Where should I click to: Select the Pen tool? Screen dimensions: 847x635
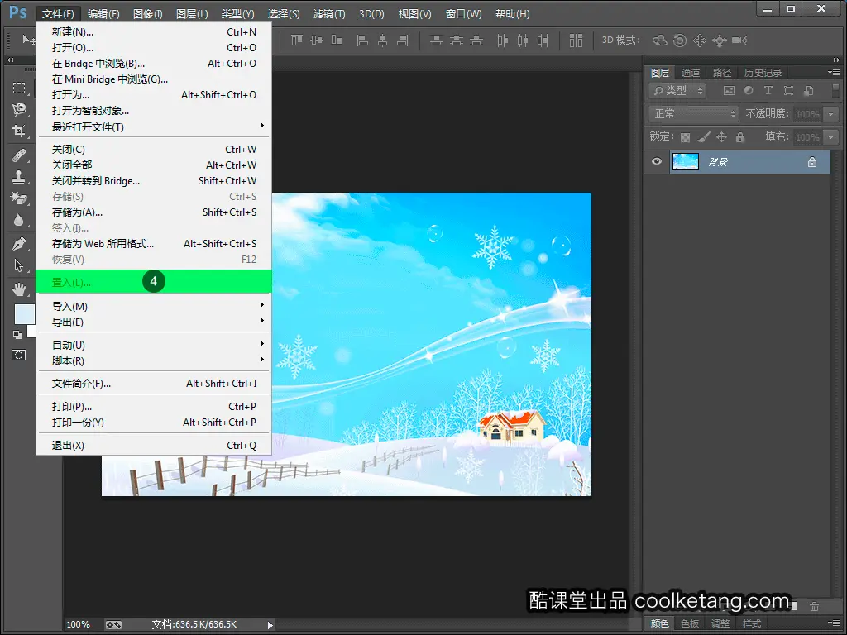coord(20,244)
